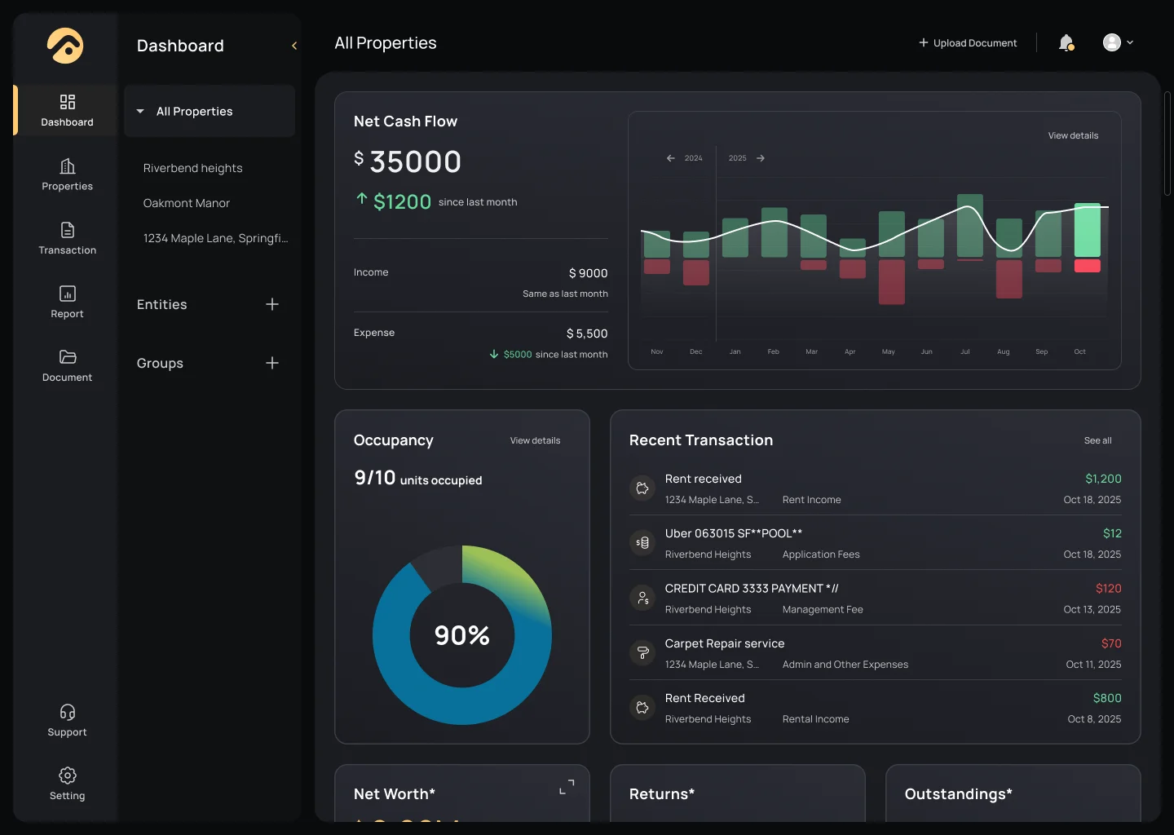Collapse the Dashboard sidebar with the chevron
The width and height of the screenshot is (1174, 835).
coord(293,46)
